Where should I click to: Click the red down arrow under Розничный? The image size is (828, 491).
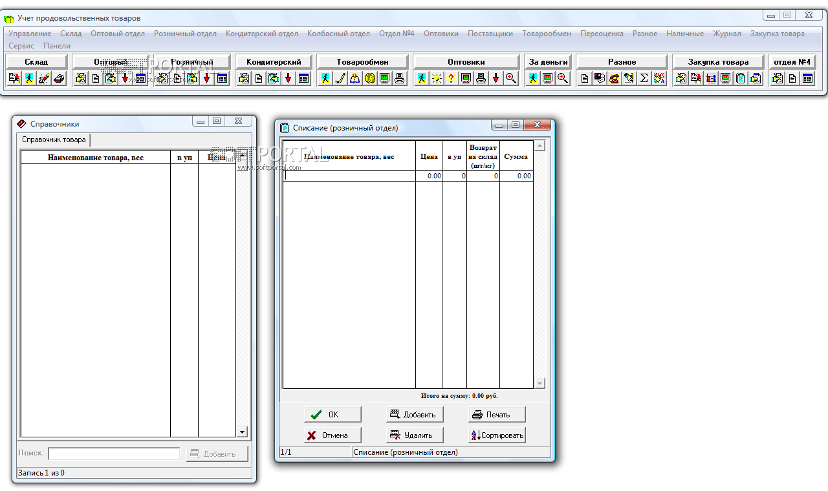click(207, 78)
